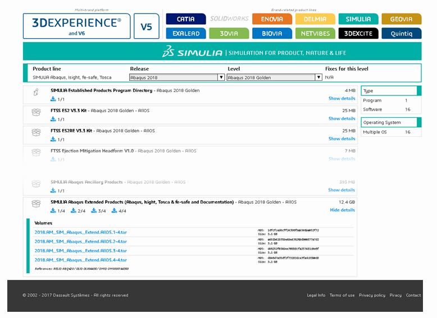Click the FTSS ES2RE V3.3 Kit package icon
Image resolution: width=437 pixels, height=318 pixels.
(x=36, y=132)
